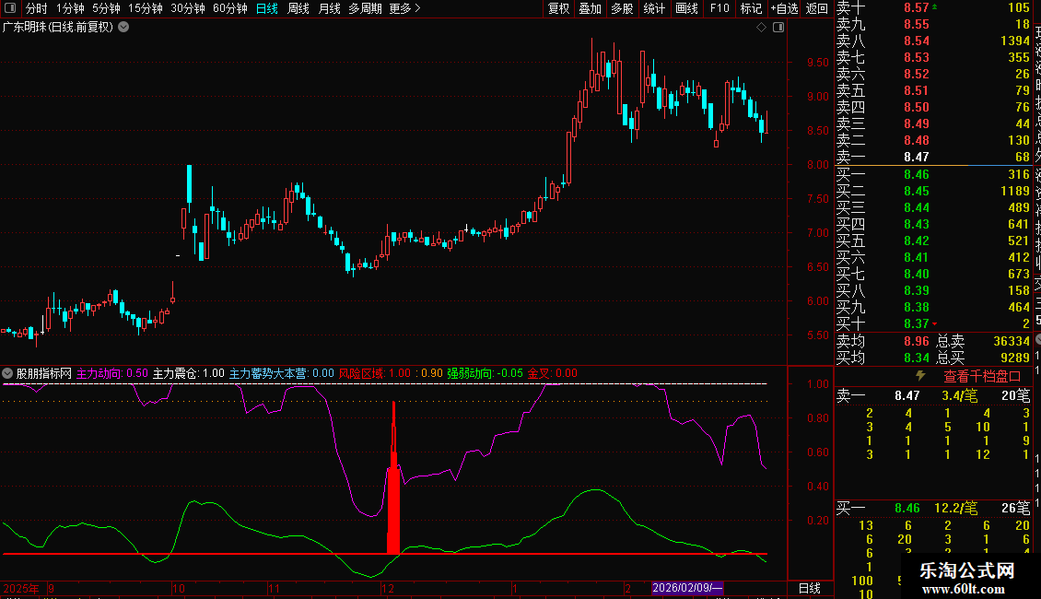Click the 标记 mark tool
The width and height of the screenshot is (1041, 599).
click(x=751, y=8)
